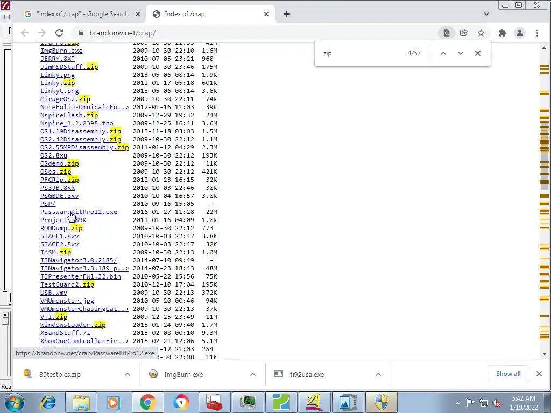The height and width of the screenshot is (413, 551).
Task: Open the PasswareKitPro12.exe link
Action: 79,212
